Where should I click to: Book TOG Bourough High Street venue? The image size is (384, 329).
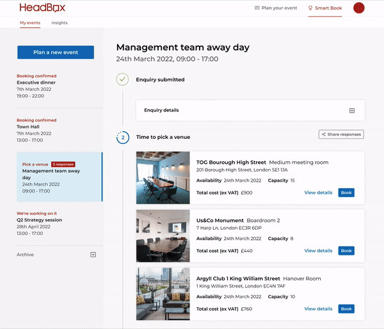click(x=346, y=193)
